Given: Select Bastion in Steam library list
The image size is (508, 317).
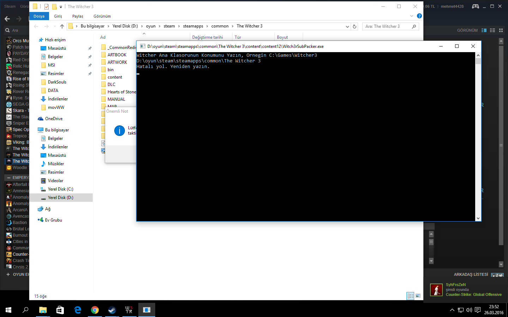Looking at the screenshot, I should pos(19,223).
